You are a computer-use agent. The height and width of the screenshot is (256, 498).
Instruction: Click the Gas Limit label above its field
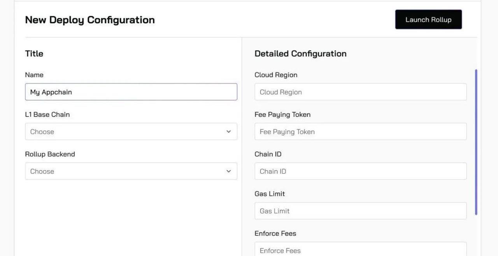pos(270,194)
